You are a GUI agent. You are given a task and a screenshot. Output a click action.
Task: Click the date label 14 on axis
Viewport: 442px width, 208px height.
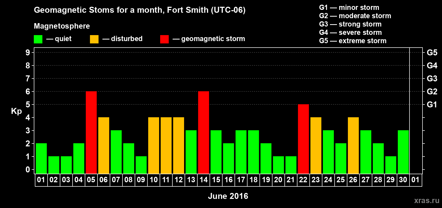203,180
